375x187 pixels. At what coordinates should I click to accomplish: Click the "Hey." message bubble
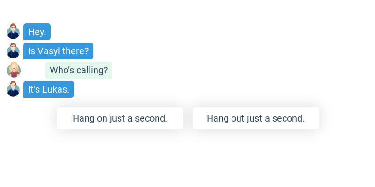(x=37, y=32)
